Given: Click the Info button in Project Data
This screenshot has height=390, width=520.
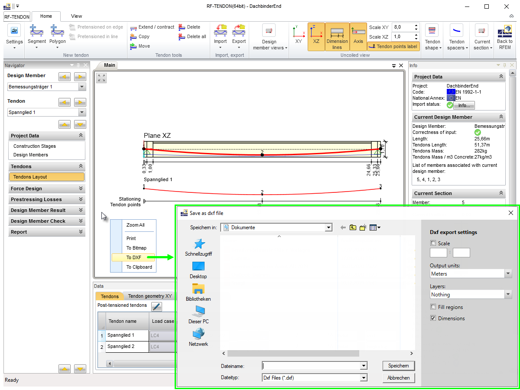Looking at the screenshot, I should click(x=463, y=105).
